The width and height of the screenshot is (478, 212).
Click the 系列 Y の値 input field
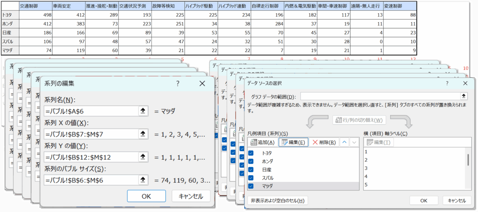point(91,157)
